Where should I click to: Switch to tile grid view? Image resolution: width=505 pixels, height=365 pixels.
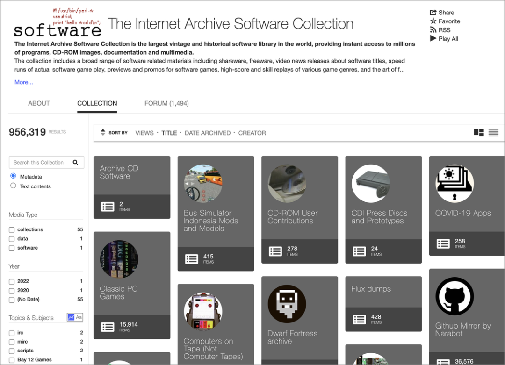[x=479, y=133]
